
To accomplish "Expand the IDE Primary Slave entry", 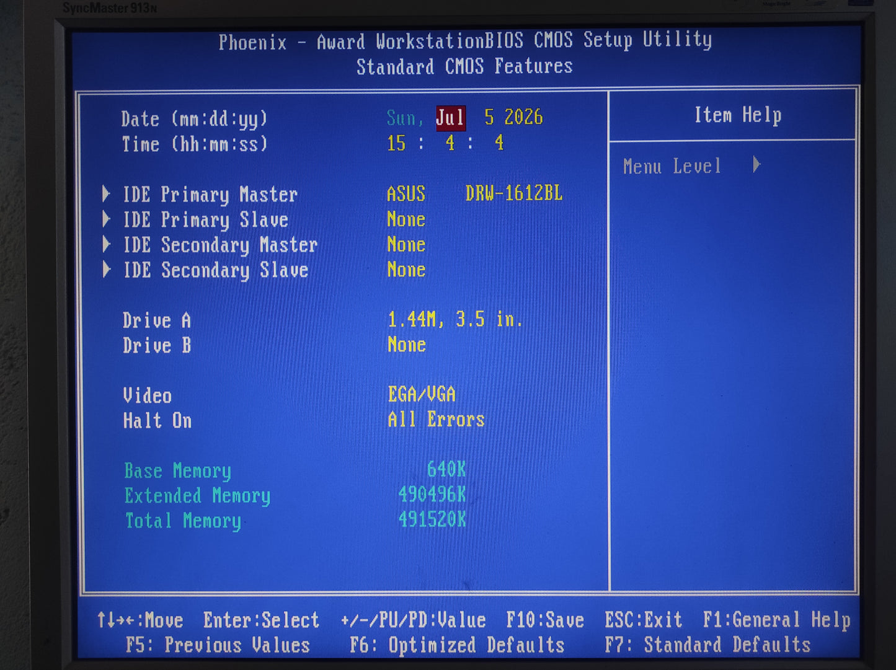I will click(x=205, y=220).
